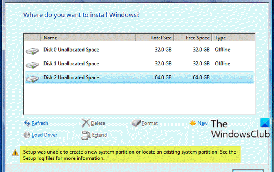
Task: Click Disk 0 total size 32.0 GB
Action: pyautogui.click(x=163, y=50)
